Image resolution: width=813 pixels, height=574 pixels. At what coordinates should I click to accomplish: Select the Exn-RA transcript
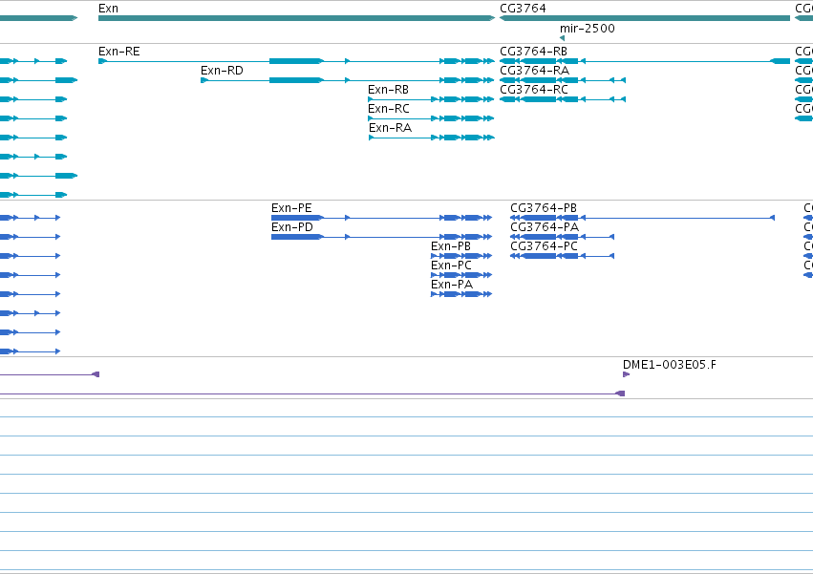[432, 138]
